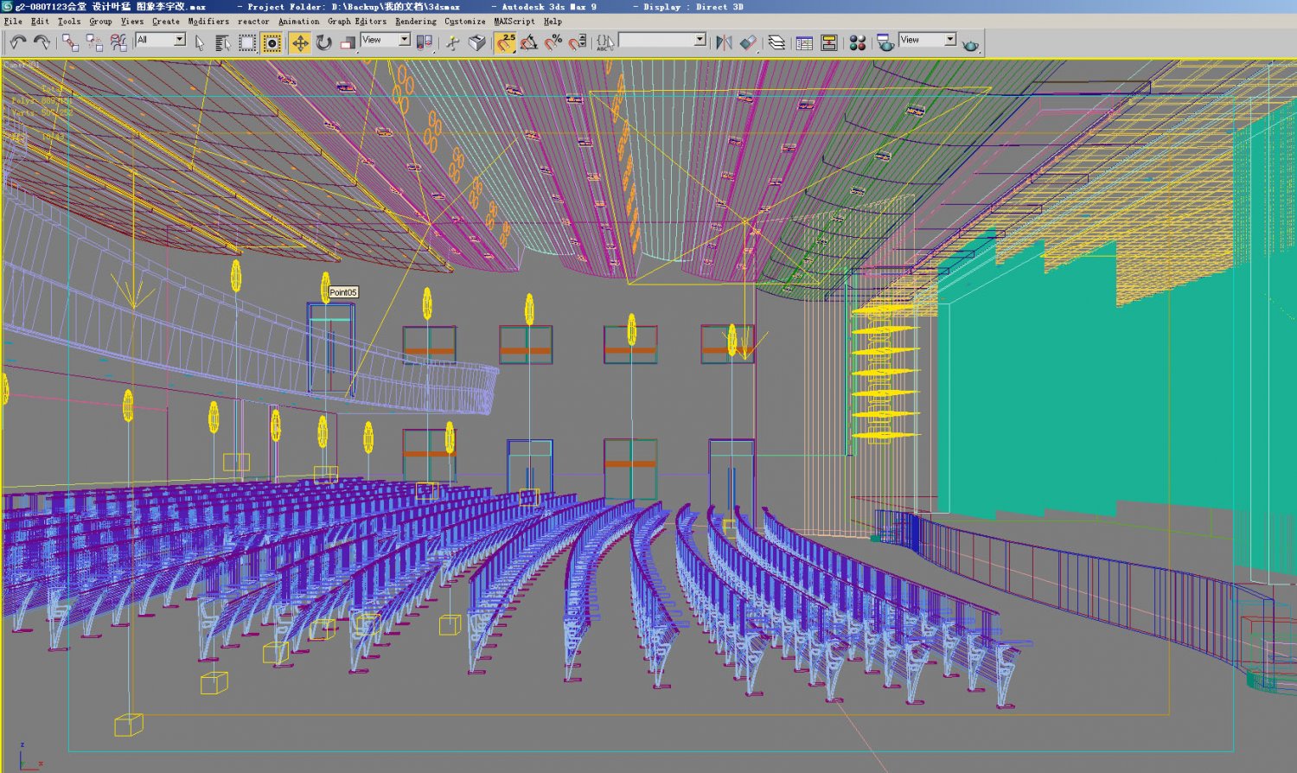Select the Point05 helper in the viewport
Viewport: 1297px width, 773px height.
point(342,292)
